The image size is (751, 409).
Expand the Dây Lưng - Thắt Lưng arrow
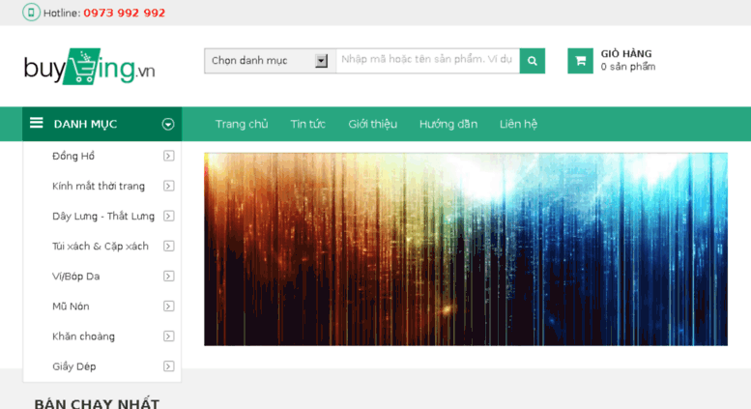point(168,216)
